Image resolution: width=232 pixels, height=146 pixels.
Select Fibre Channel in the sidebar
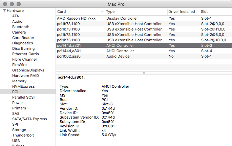[x=24, y=59]
